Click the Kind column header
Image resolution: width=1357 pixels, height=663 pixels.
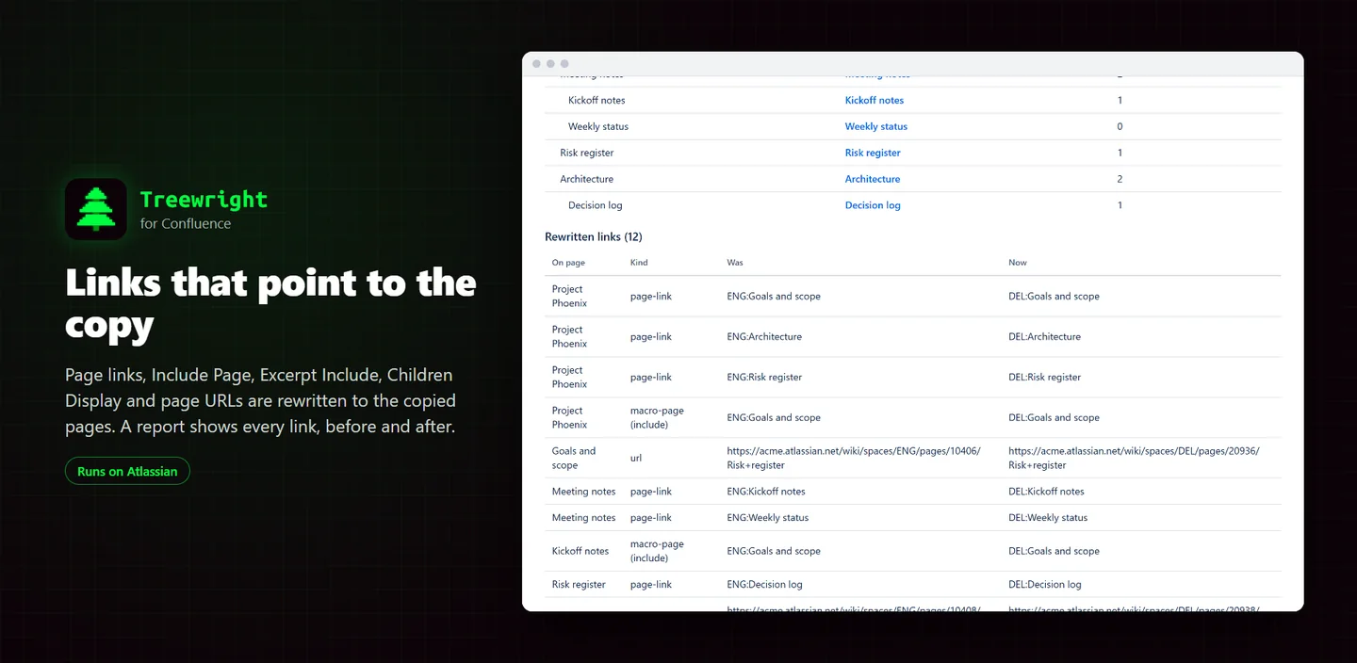click(x=639, y=263)
